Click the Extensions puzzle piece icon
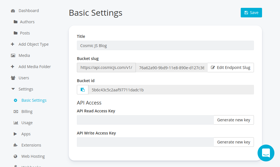 click(16, 145)
